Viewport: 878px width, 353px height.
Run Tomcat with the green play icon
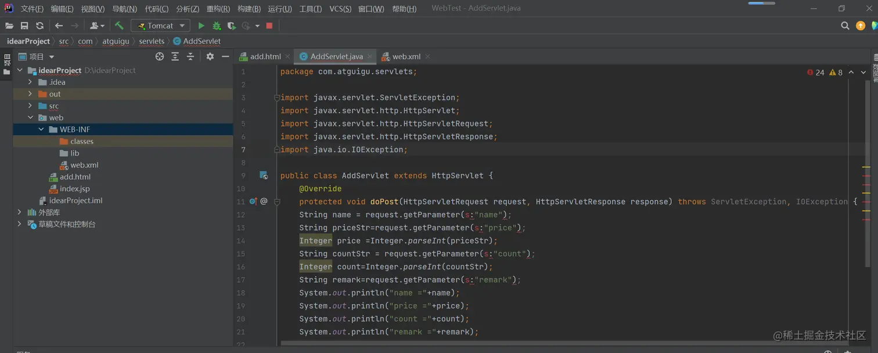click(201, 26)
